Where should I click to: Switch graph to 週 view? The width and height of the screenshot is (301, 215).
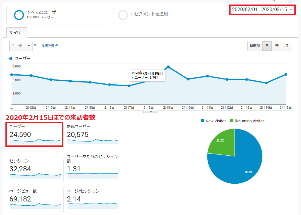point(277,46)
